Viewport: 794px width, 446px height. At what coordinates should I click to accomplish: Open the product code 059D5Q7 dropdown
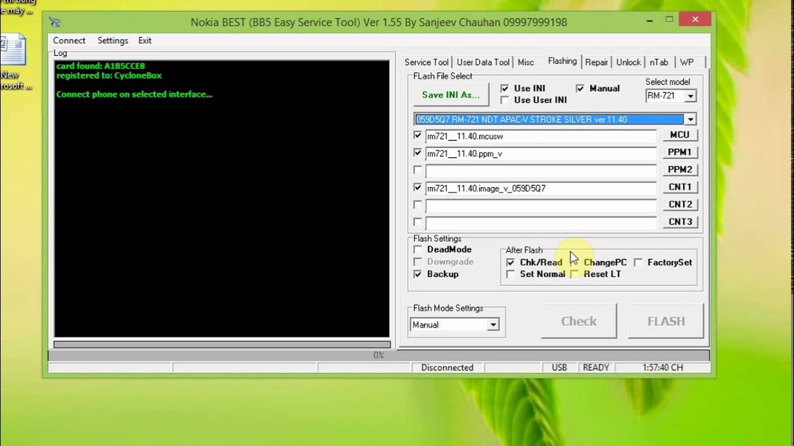coord(690,120)
